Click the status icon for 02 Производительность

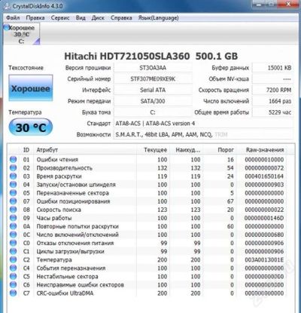click(14, 167)
